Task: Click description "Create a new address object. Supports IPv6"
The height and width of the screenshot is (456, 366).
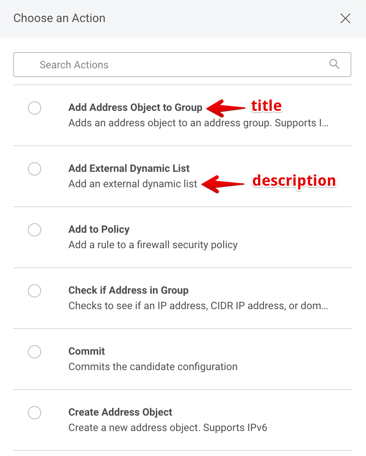Action: click(168, 427)
